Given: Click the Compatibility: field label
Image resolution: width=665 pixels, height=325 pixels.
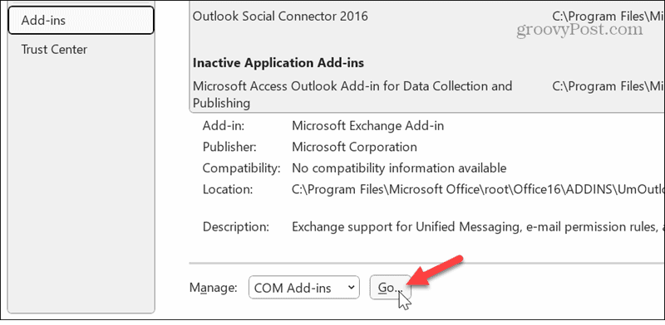Looking at the screenshot, I should 242,168.
